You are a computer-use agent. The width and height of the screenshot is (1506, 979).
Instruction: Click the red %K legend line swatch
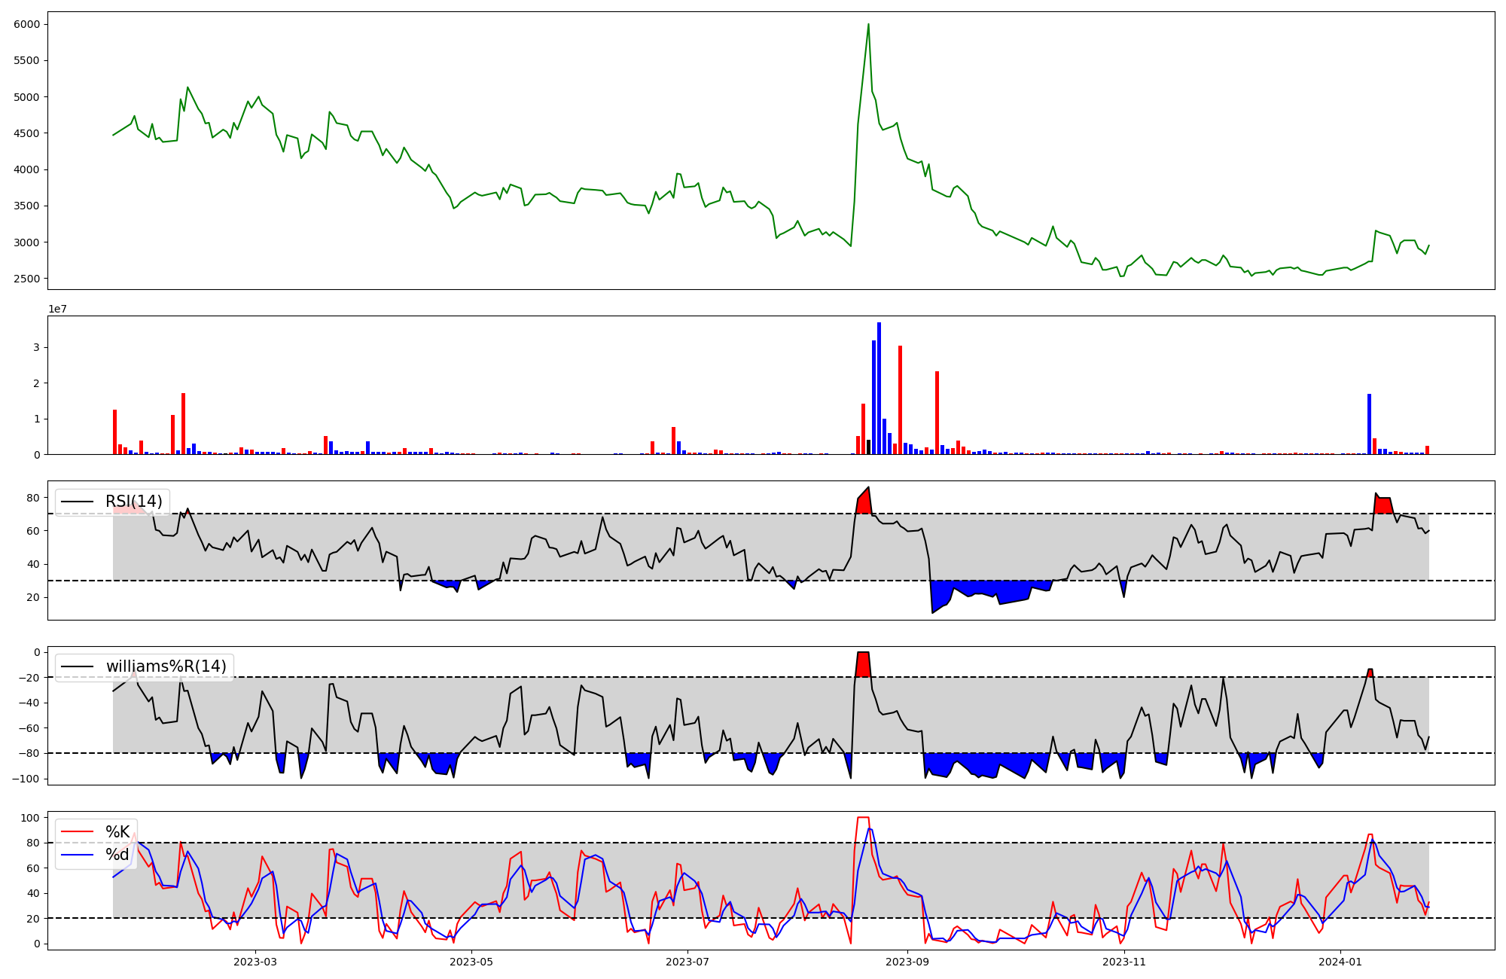(77, 832)
